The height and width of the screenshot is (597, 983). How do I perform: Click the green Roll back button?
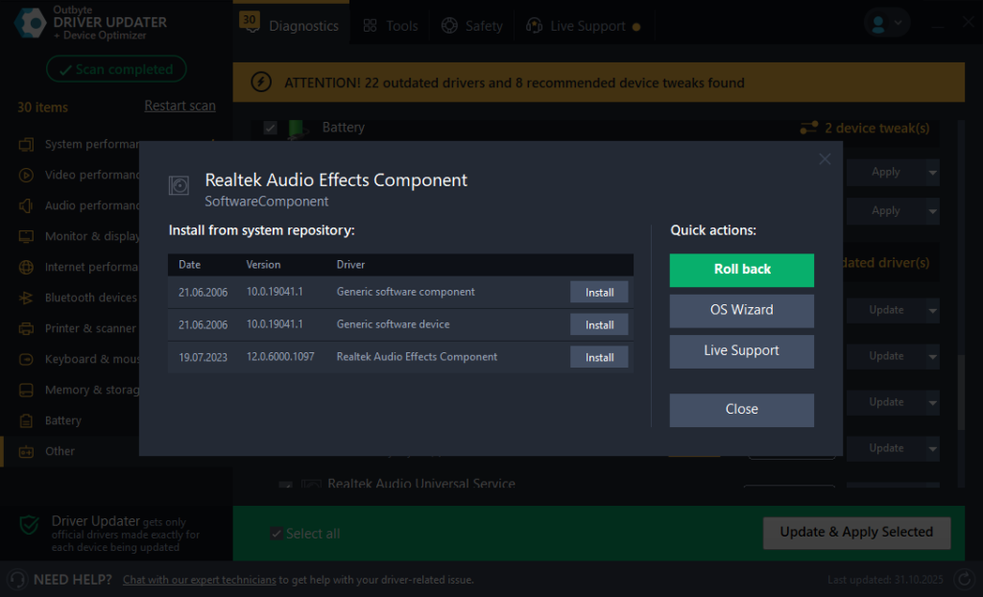[x=741, y=270]
